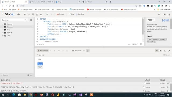Image resolution: width=172 pixels, height=97 pixels.
Task: Open the Google bookmark
Action: pos(13,9)
